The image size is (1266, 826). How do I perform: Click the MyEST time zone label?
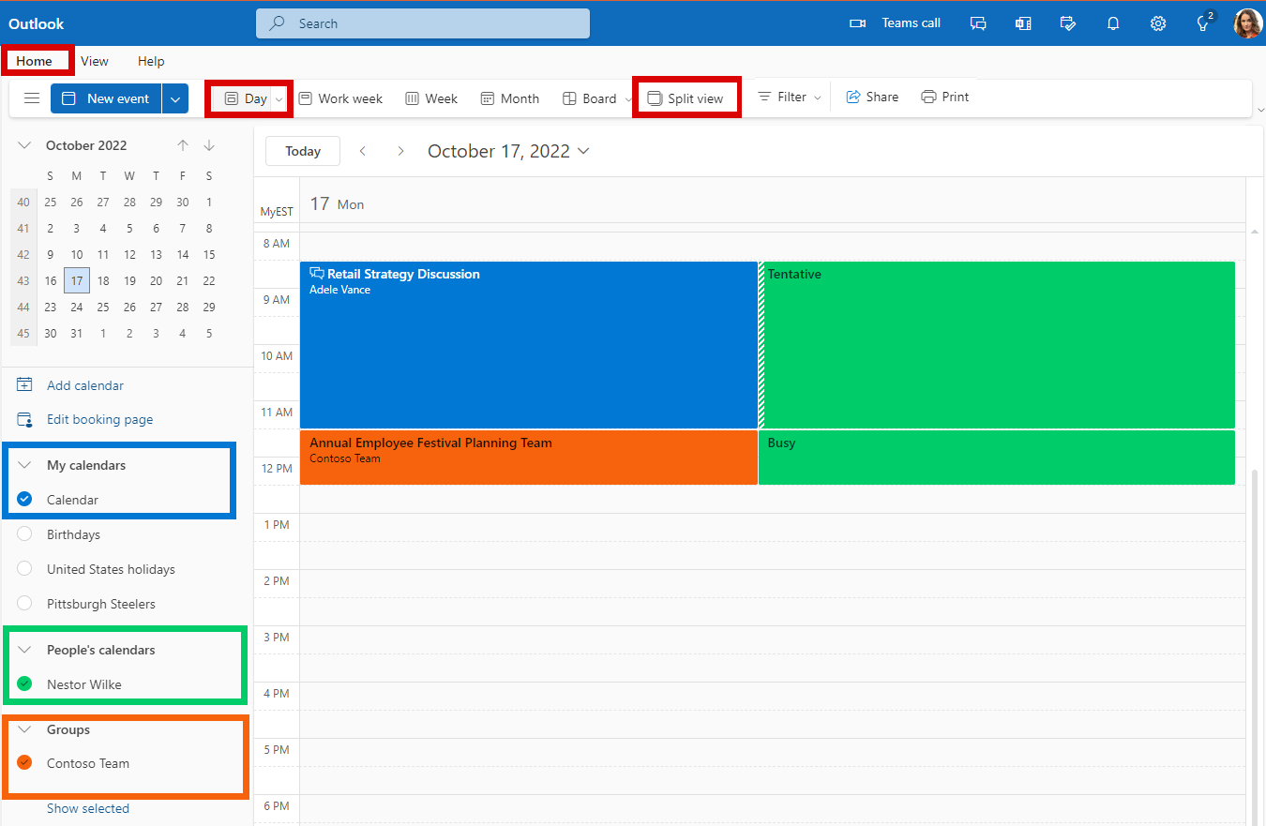pyautogui.click(x=277, y=212)
